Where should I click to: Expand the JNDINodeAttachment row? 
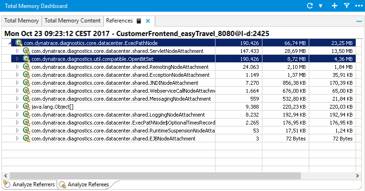click(17, 82)
